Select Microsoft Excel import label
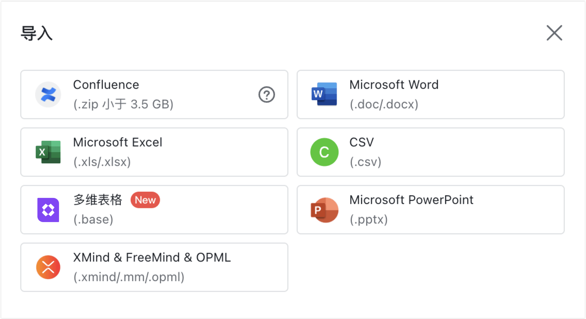The width and height of the screenshot is (586, 319). [118, 143]
